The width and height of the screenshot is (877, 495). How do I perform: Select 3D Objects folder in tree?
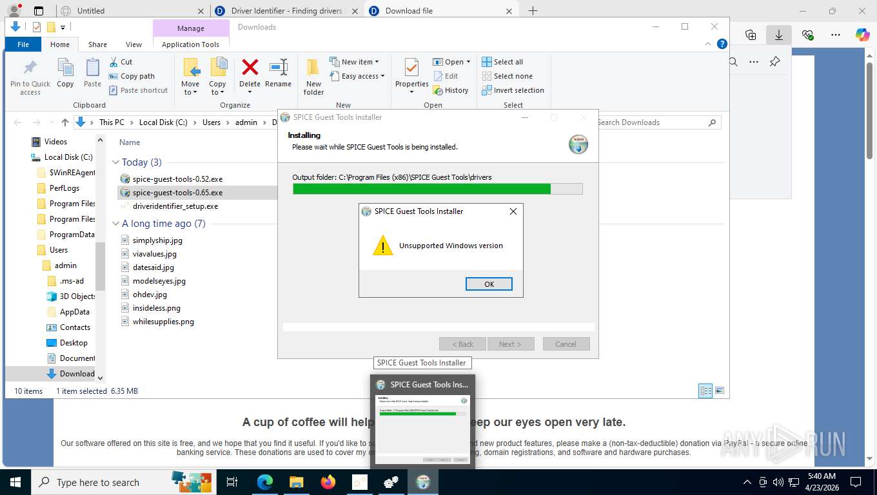tap(77, 296)
